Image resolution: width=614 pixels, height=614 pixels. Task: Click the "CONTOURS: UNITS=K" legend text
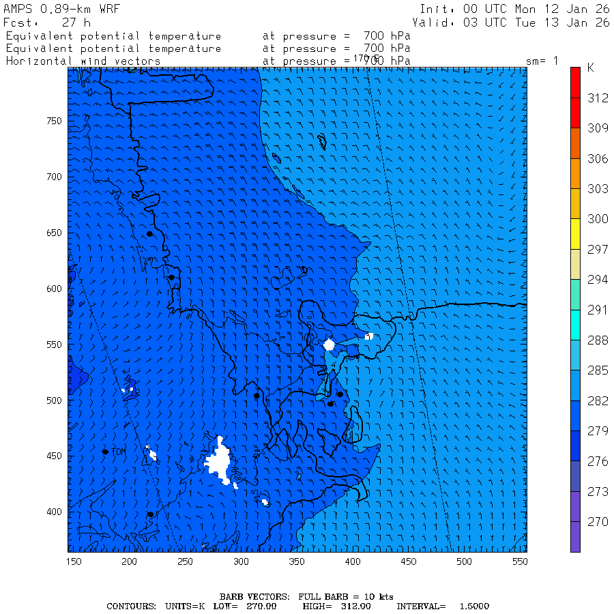pyautogui.click(x=156, y=606)
